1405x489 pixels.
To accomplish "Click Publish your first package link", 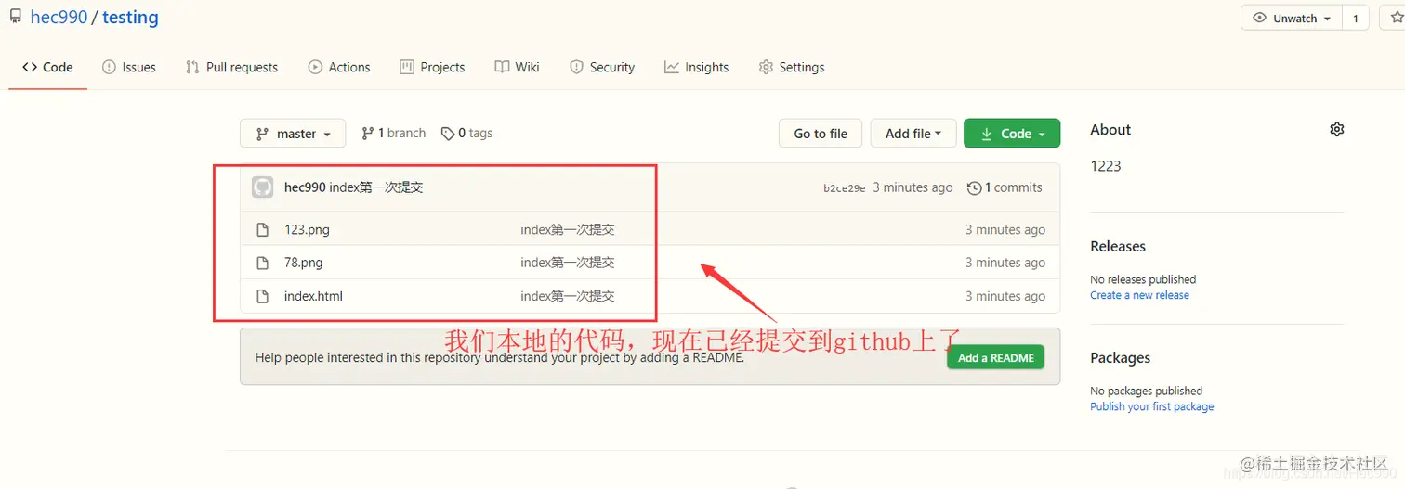I will tap(1151, 406).
